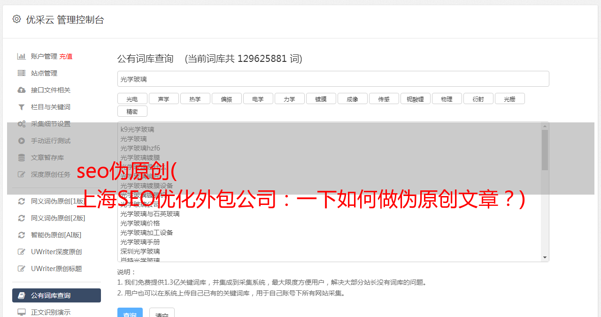Open 文章暂存库 via its database icon
The height and width of the screenshot is (317, 601).
[x=21, y=158]
